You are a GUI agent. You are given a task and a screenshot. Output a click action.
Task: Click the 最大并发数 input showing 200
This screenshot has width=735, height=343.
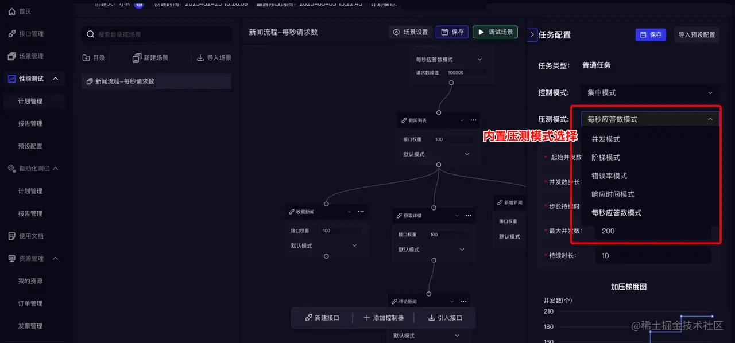(x=653, y=231)
